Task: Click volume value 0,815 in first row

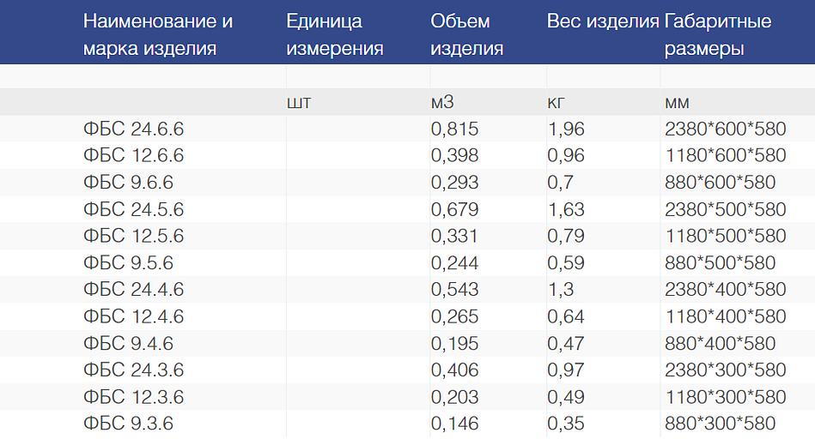Action: pos(454,129)
